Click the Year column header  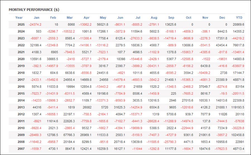point(19,18)
